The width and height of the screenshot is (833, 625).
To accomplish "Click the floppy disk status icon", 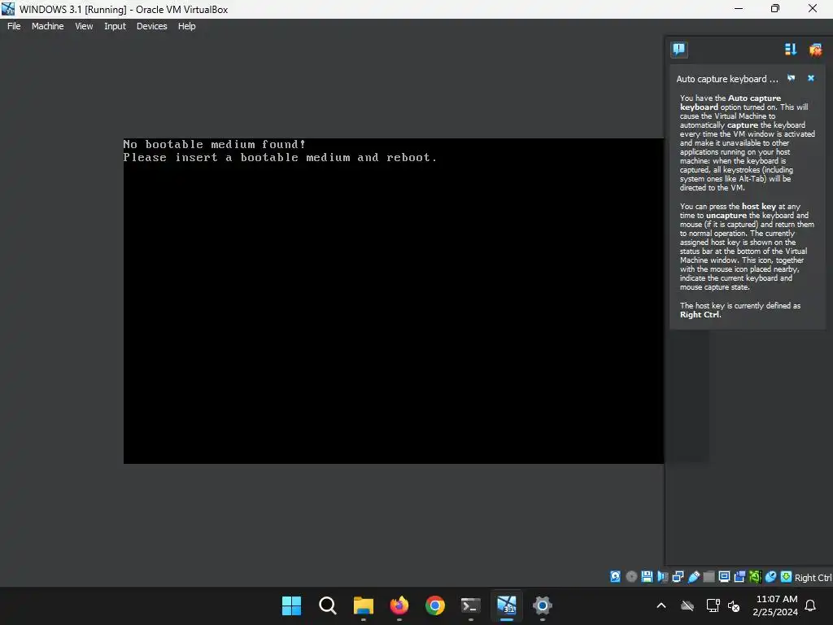I will pyautogui.click(x=647, y=577).
